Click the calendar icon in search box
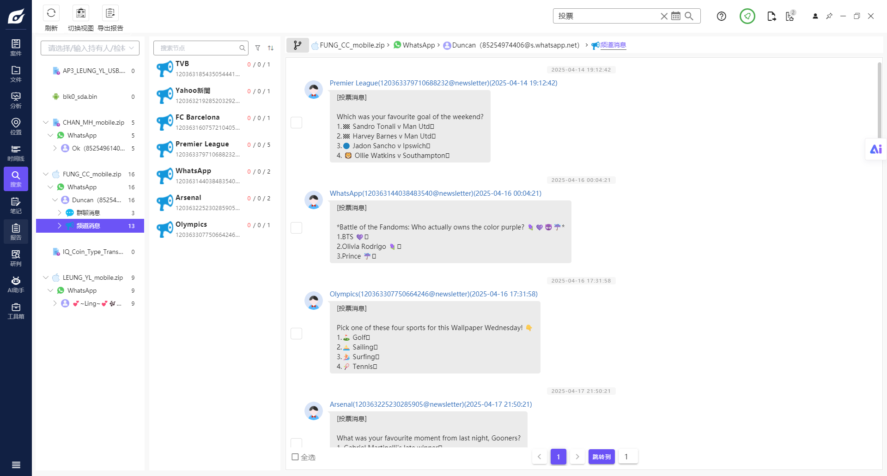Screen dimensions: 887x476 click(x=676, y=16)
